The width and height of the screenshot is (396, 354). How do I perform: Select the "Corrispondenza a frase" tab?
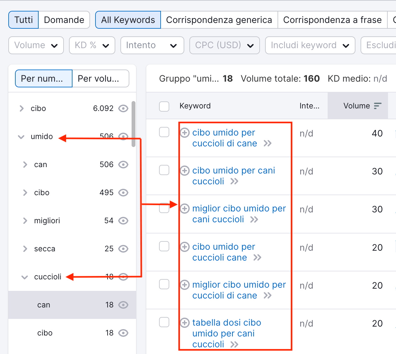(x=332, y=20)
